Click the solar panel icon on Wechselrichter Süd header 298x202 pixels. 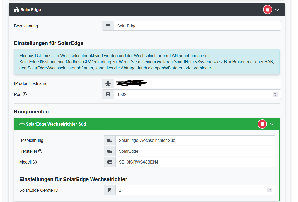pyautogui.click(x=22, y=124)
